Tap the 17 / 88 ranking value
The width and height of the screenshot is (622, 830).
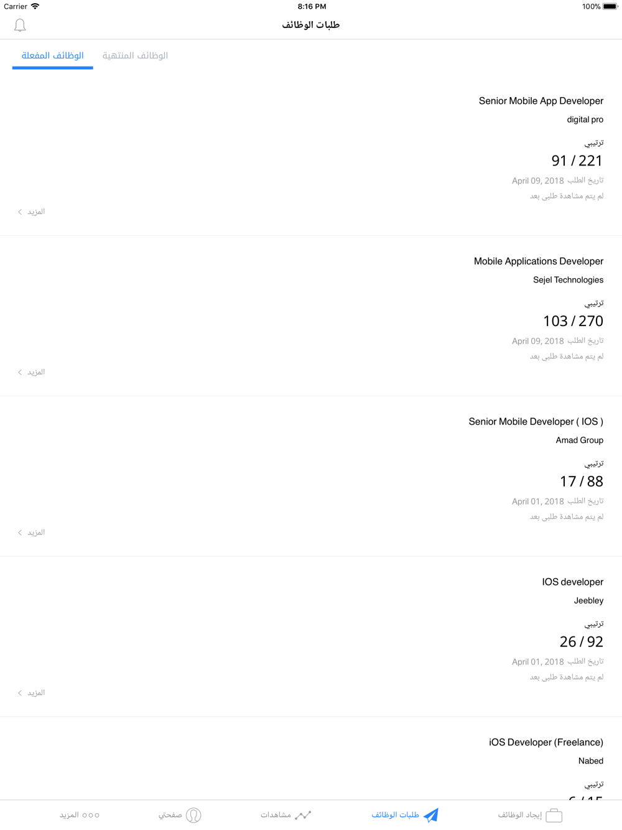582,482
